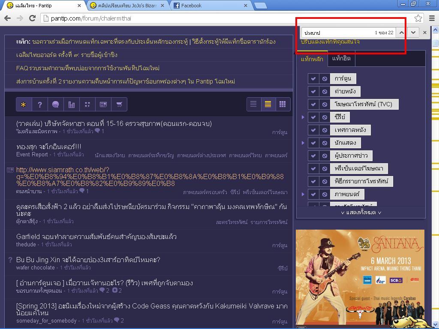Toggle the check mark for พรีเซ็นเตอร์โฆษณา tag
Image resolution: width=439 pixels, height=329 pixels.
click(313, 169)
